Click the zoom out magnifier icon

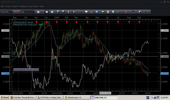63,12
